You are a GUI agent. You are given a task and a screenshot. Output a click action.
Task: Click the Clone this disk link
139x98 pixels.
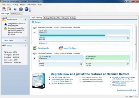43,48
